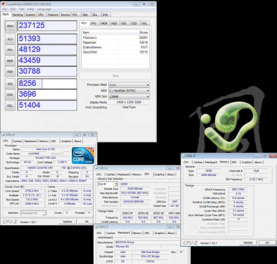Image resolution: width=277 pixels, height=264 pixels.
Task: Click Validate in the CPU-Z Memory window
Action: click(248, 242)
